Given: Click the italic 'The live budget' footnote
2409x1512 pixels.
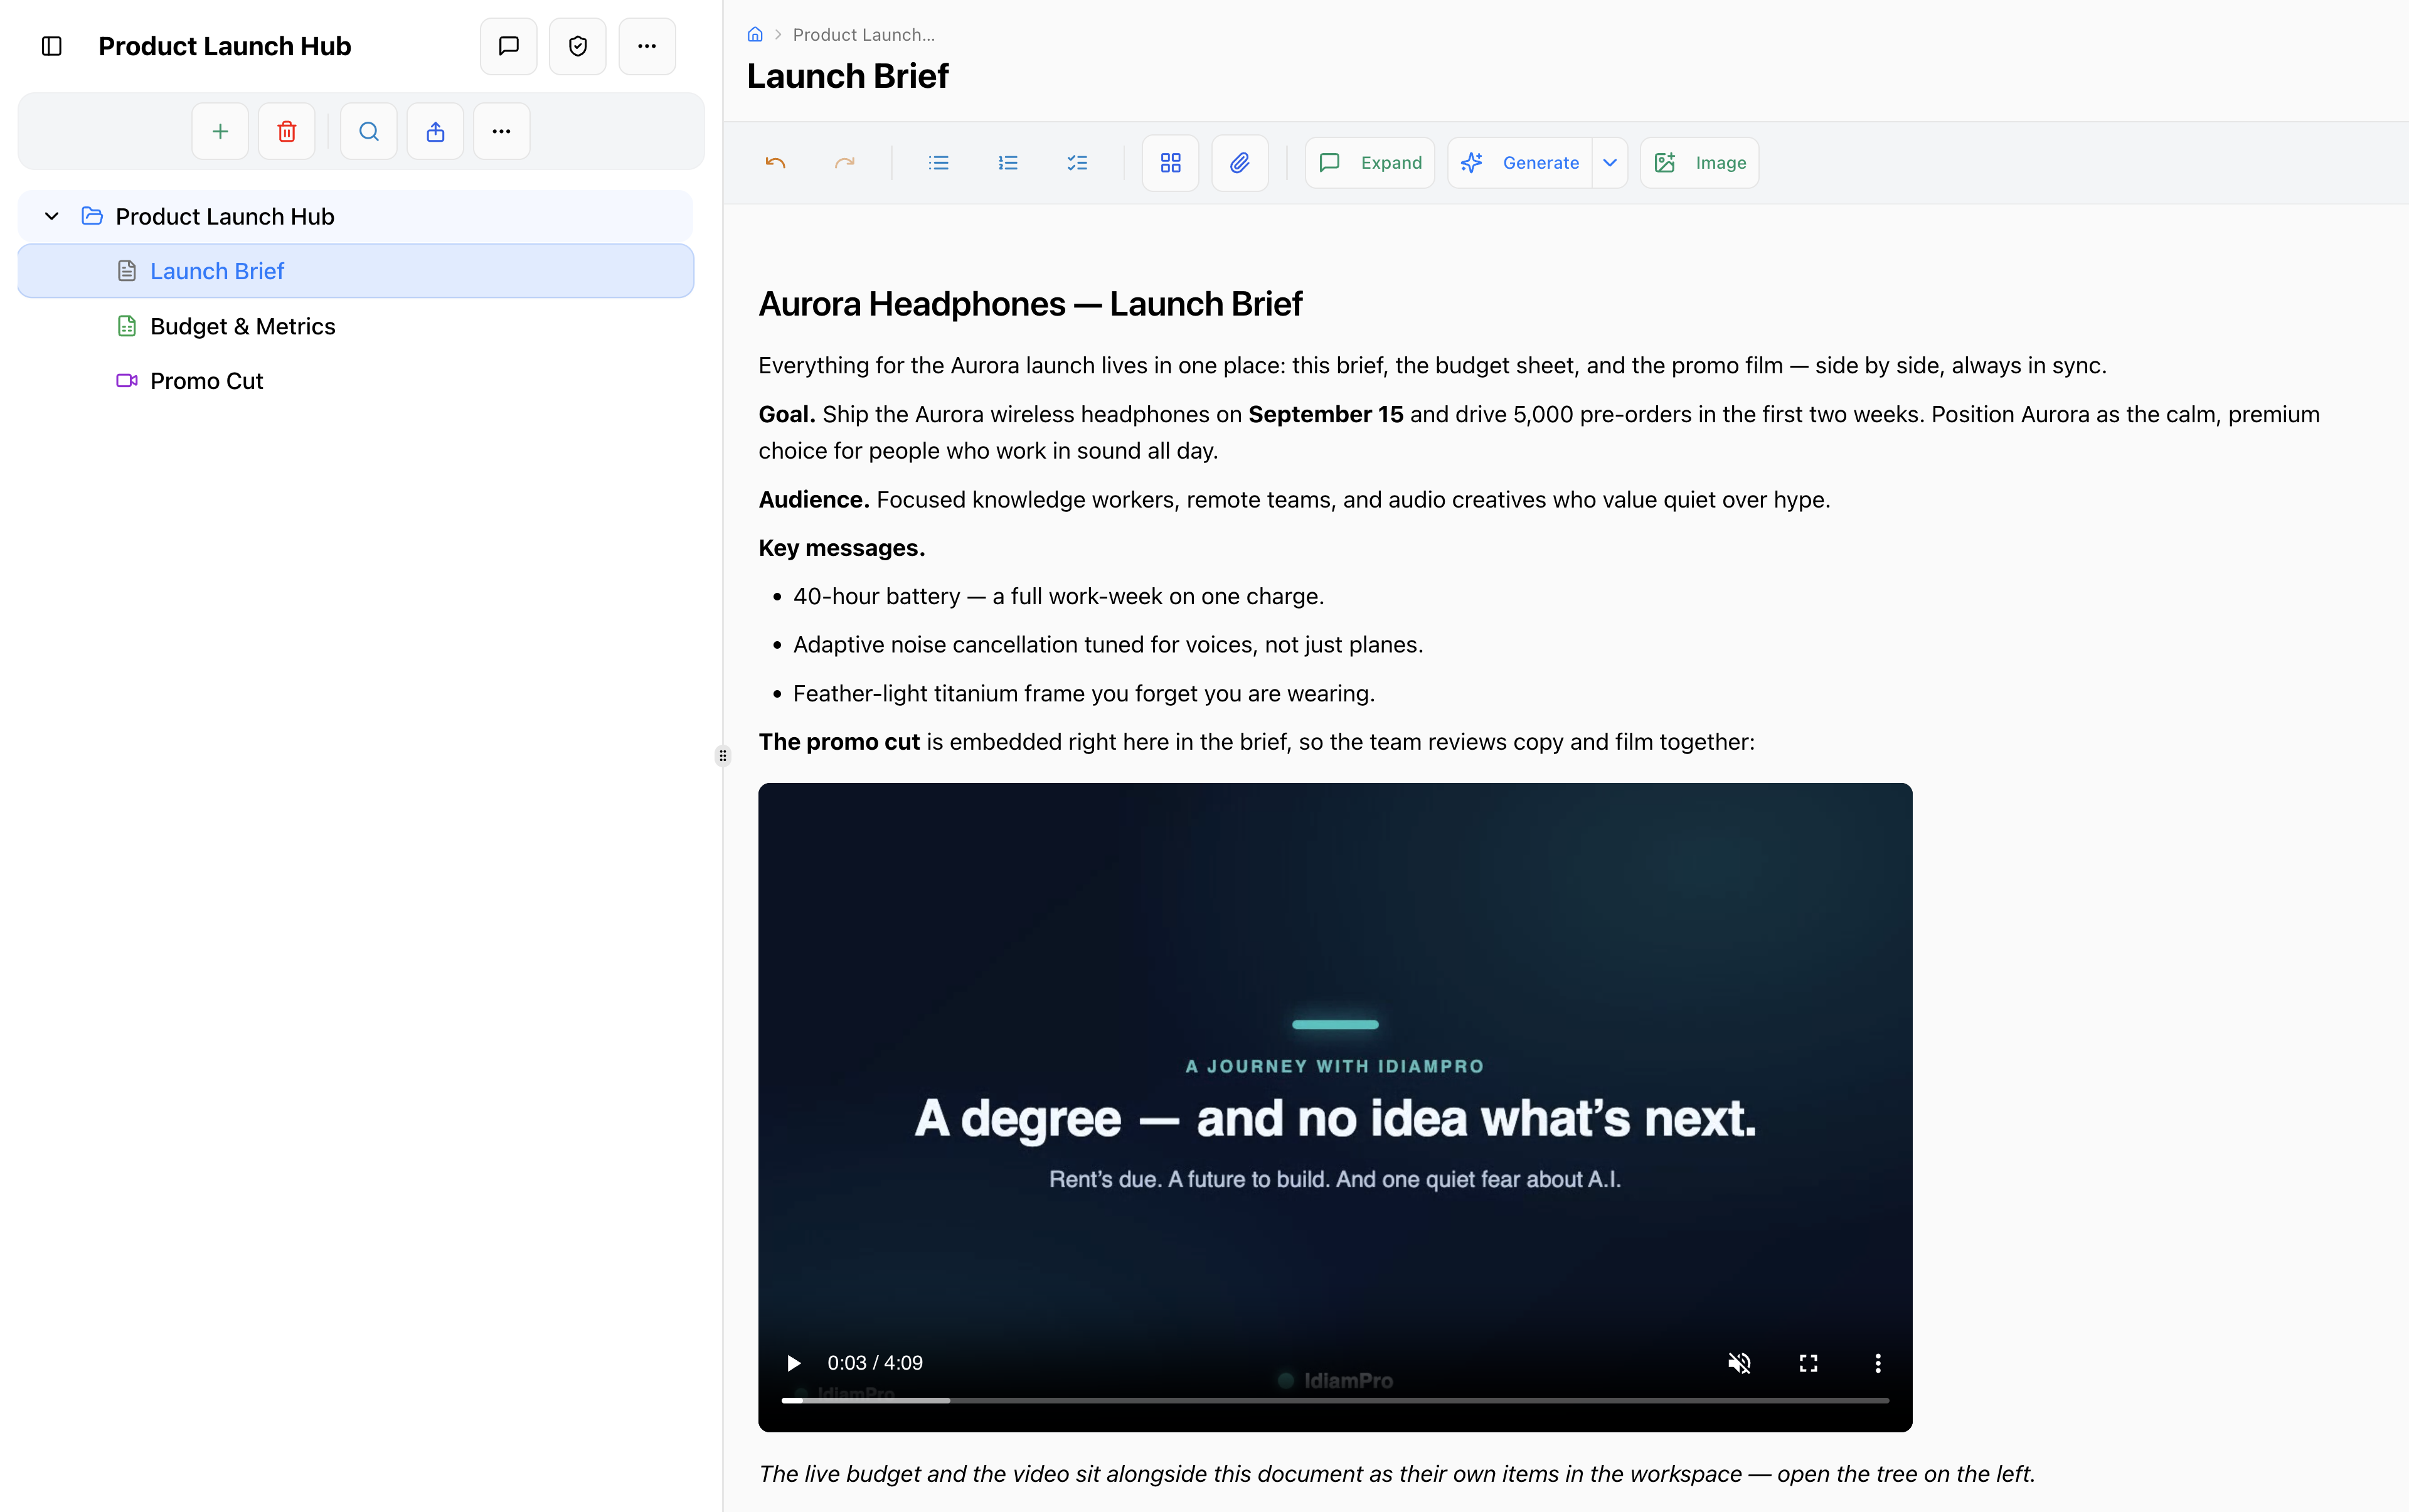Looking at the screenshot, I should tap(1396, 1474).
